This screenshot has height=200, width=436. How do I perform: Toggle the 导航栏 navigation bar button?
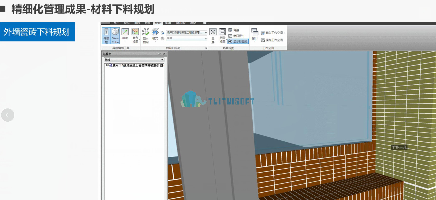tap(106, 36)
